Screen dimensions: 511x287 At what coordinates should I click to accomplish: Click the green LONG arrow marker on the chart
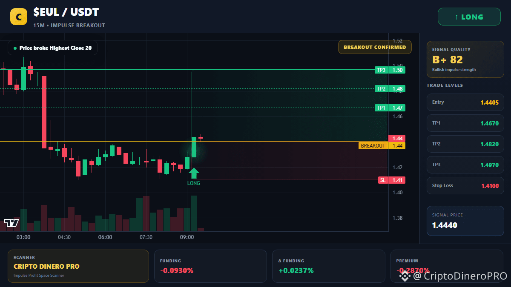194,173
